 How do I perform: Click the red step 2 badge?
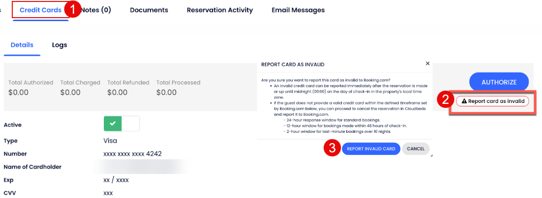[445, 100]
